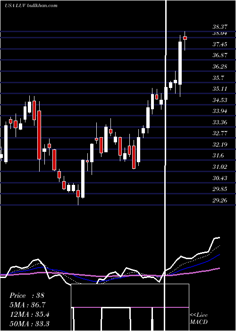Click the 32.77 price axis label

pyautogui.click(x=220, y=133)
